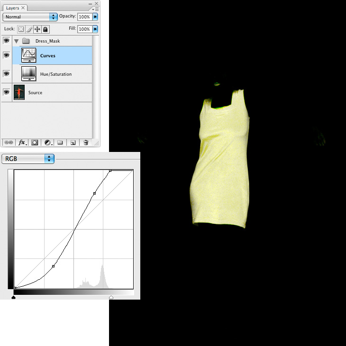Lock transparent pixels
346x346 pixels.
tap(21, 29)
